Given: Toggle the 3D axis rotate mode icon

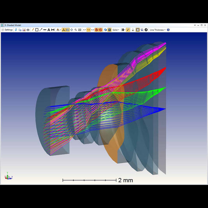Looking at the screenshot, I should pyautogui.click(x=64, y=30).
